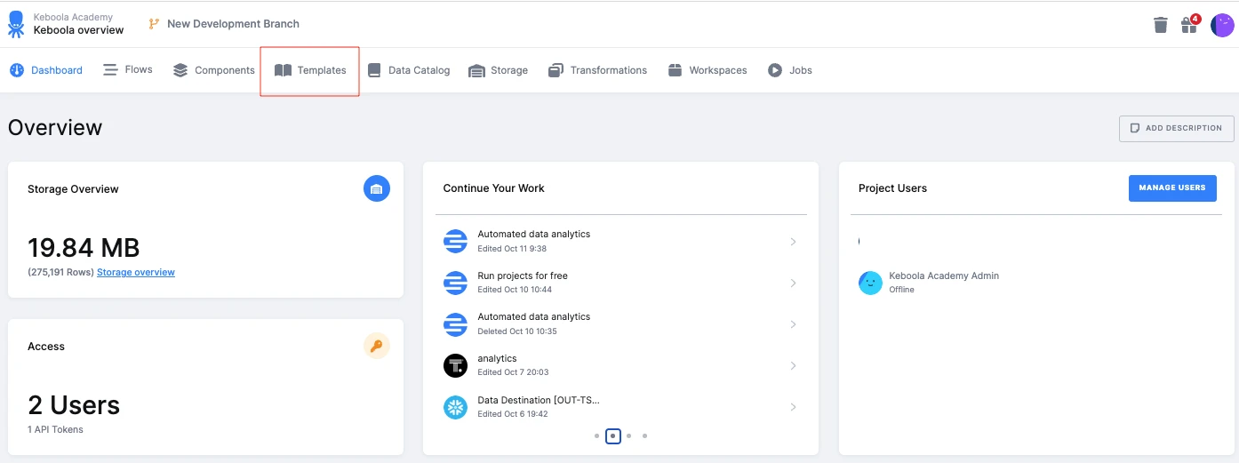1239x463 pixels.
Task: Open the New Development Branch switcher
Action: pos(224,24)
